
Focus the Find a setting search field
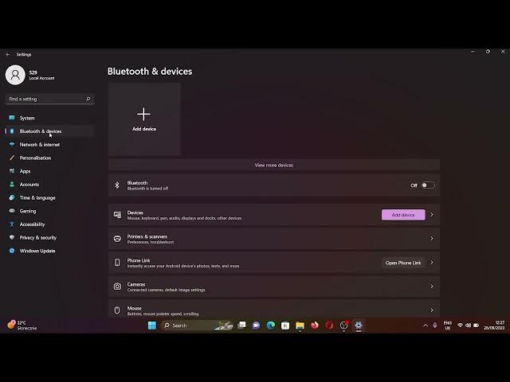tap(50, 99)
